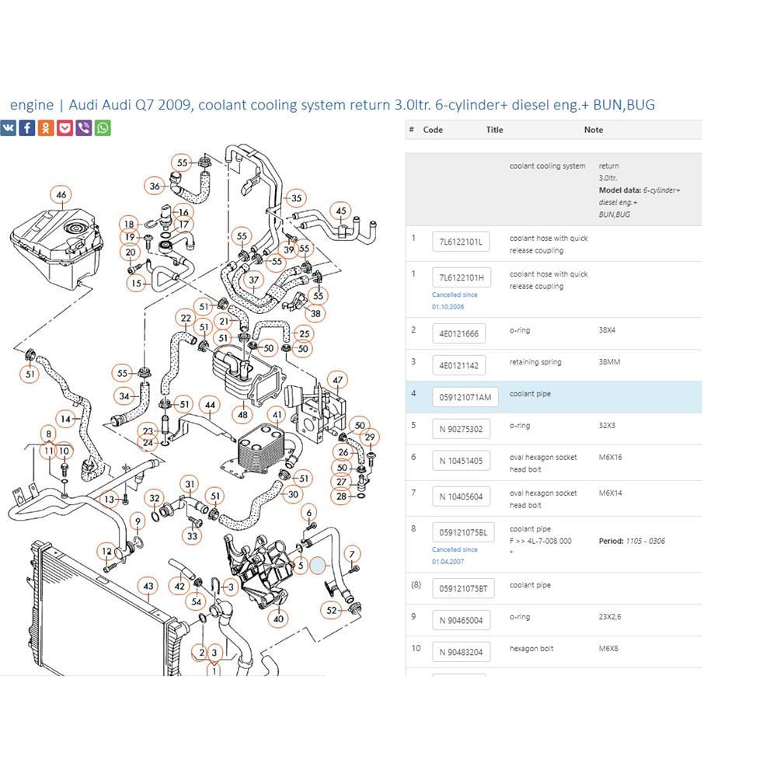Select callout 33 in the diagram
Image resolution: width=777 pixels, height=777 pixels.
click(x=192, y=535)
